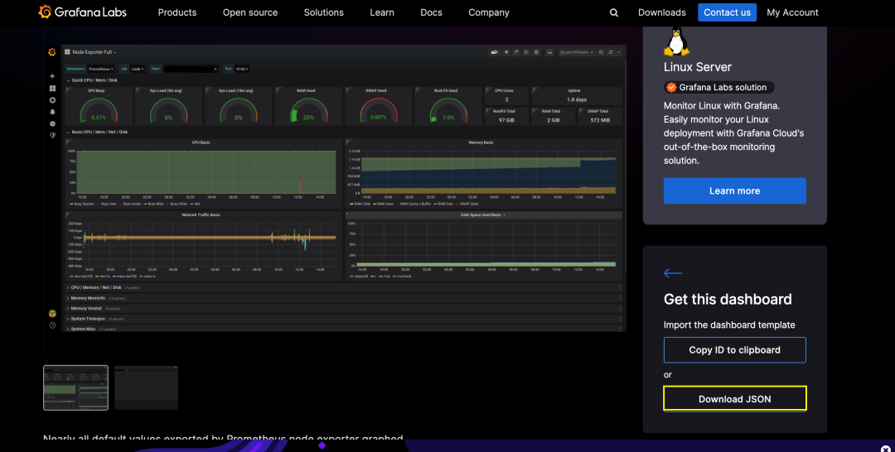Screen dimensions: 895x452
Task: Click the Grafana Labs logo in header
Action: point(82,12)
